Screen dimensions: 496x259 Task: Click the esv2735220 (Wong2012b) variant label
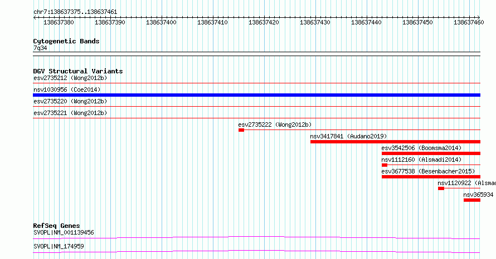(70, 101)
